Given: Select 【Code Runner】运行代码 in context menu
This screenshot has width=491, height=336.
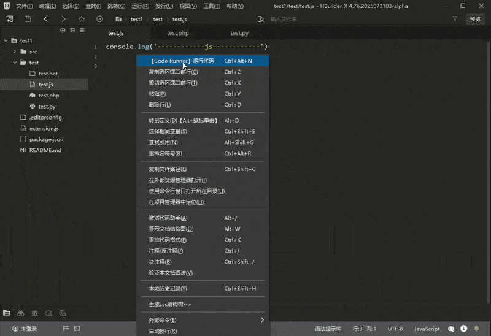Looking at the screenshot, I should [x=182, y=61].
